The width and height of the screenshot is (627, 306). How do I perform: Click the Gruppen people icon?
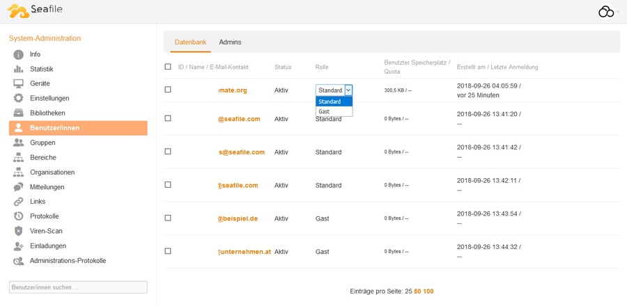pos(18,143)
